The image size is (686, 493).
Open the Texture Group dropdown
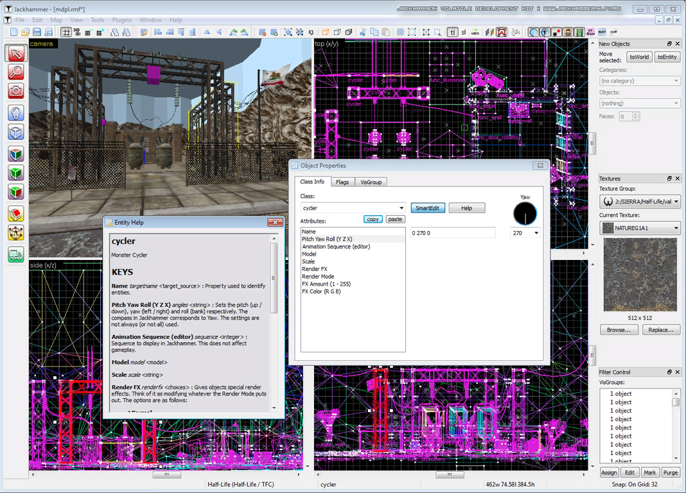[x=640, y=202]
